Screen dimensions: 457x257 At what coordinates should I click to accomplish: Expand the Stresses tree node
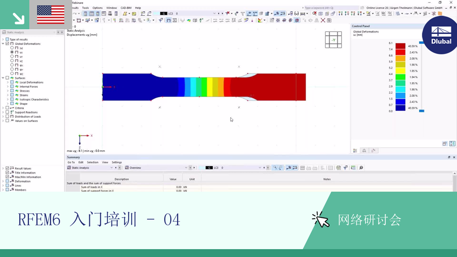[x=8, y=91]
